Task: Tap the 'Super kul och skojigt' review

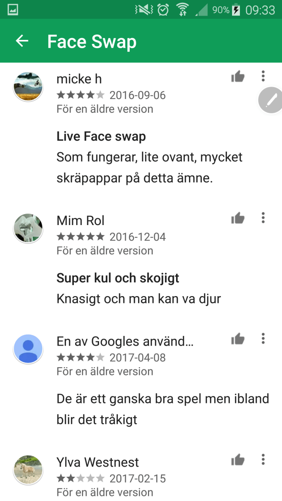Action: [x=118, y=278]
